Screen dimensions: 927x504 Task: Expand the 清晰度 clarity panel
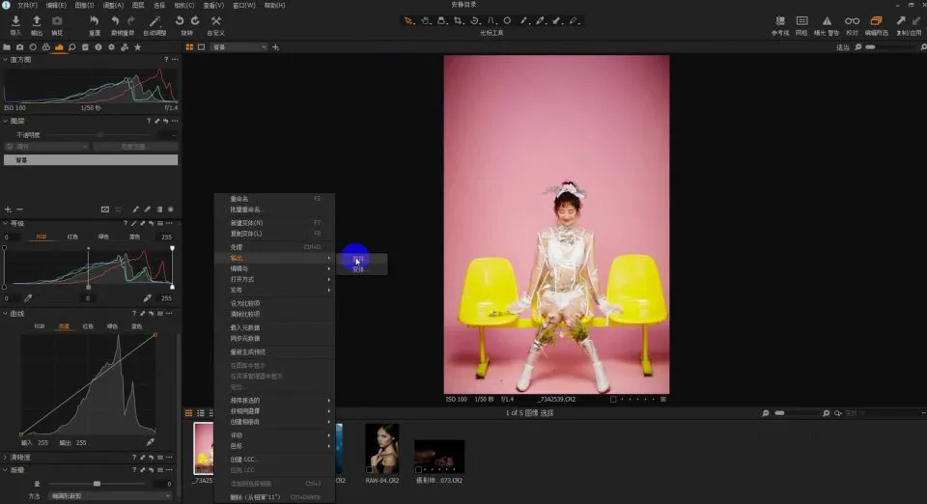point(6,458)
